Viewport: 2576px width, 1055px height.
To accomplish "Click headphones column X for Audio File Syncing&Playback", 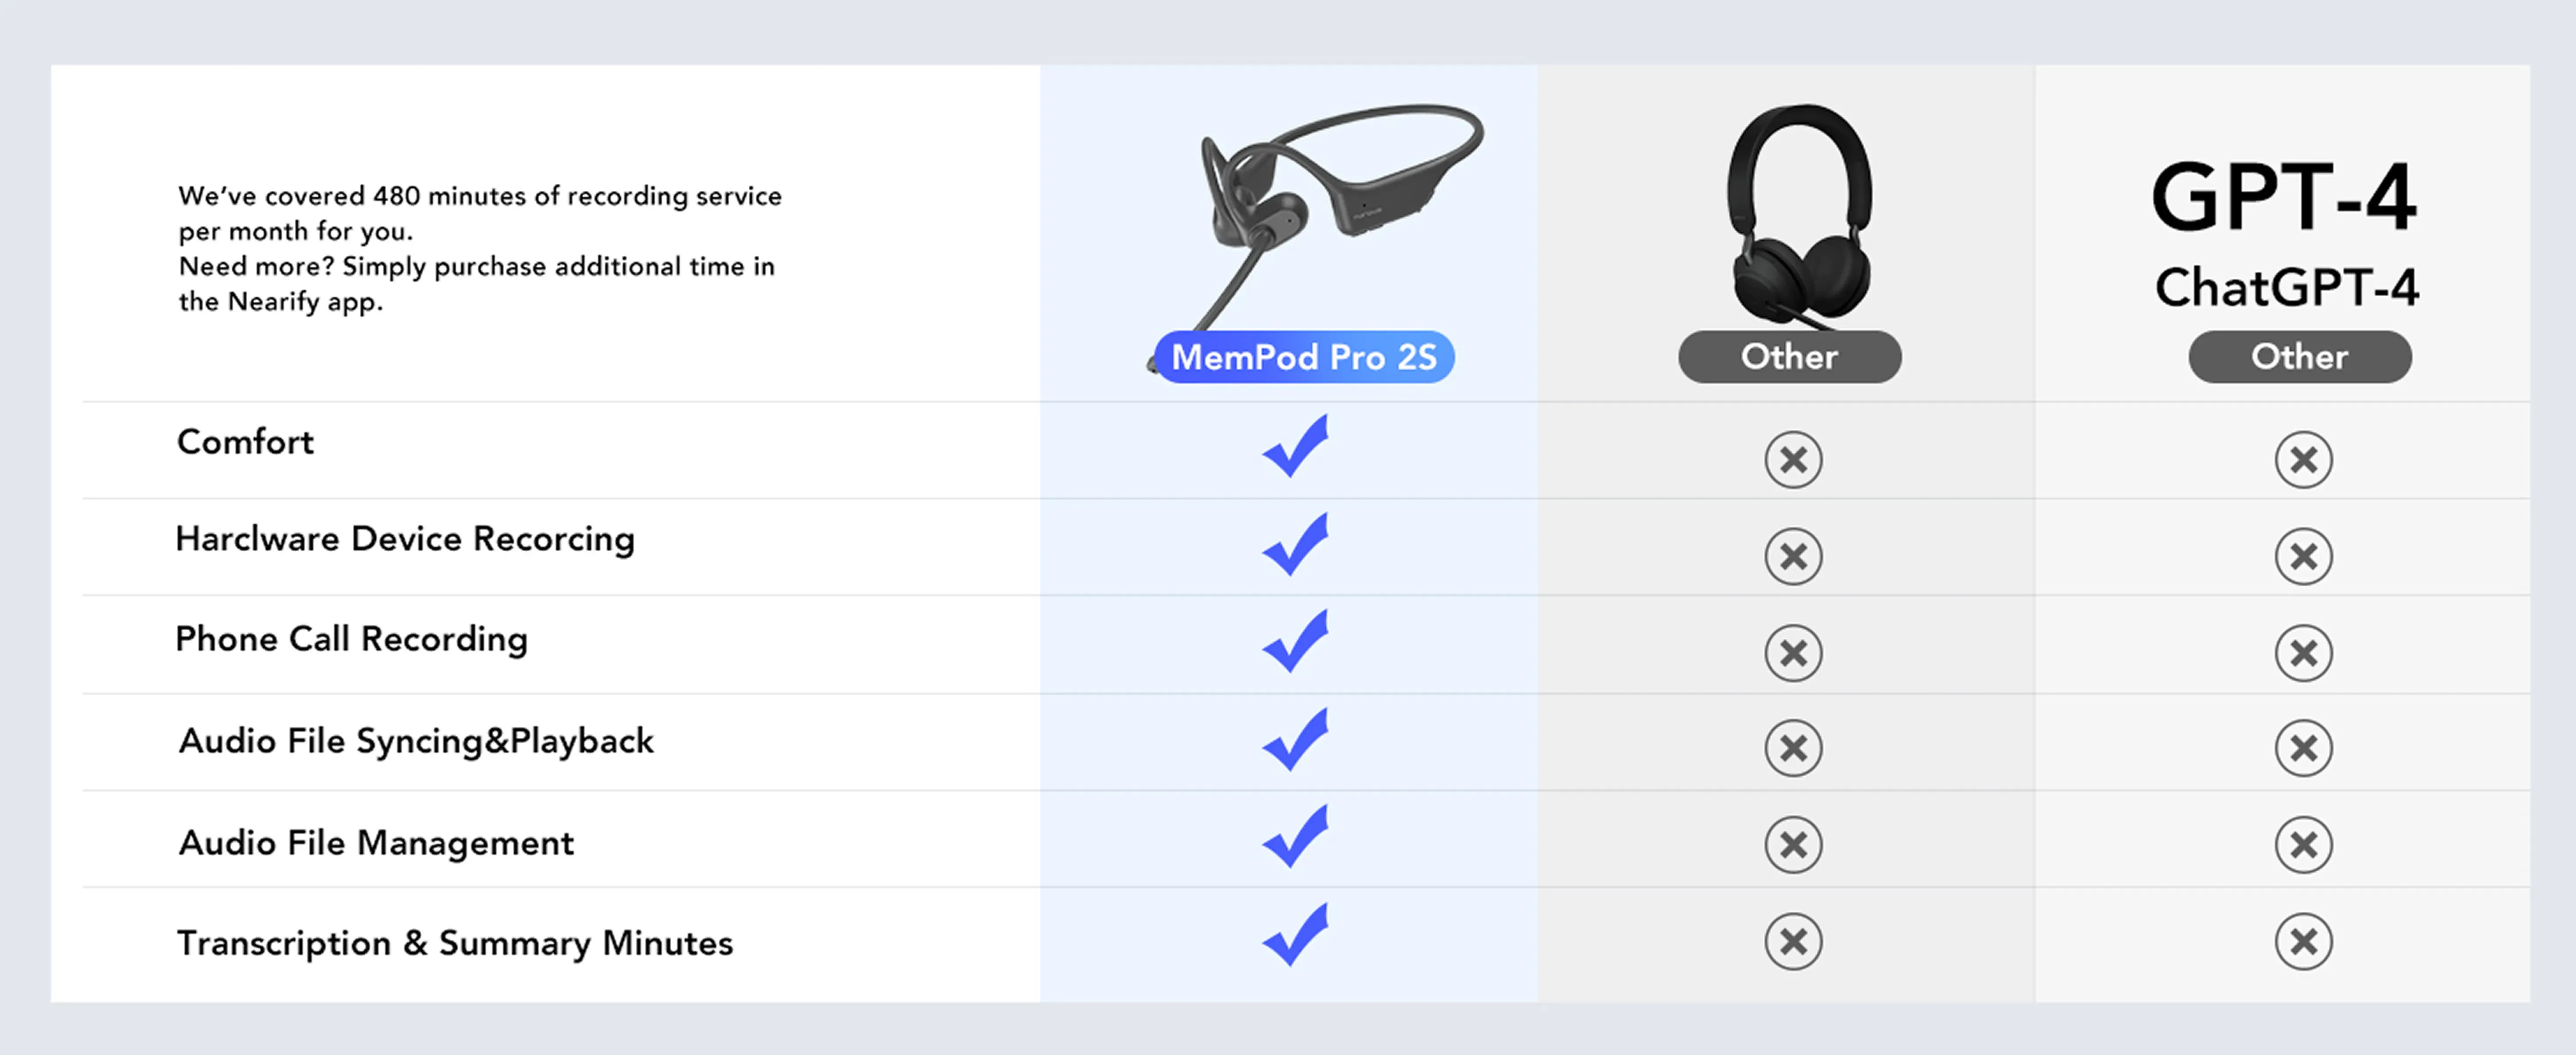I will 1794,747.
